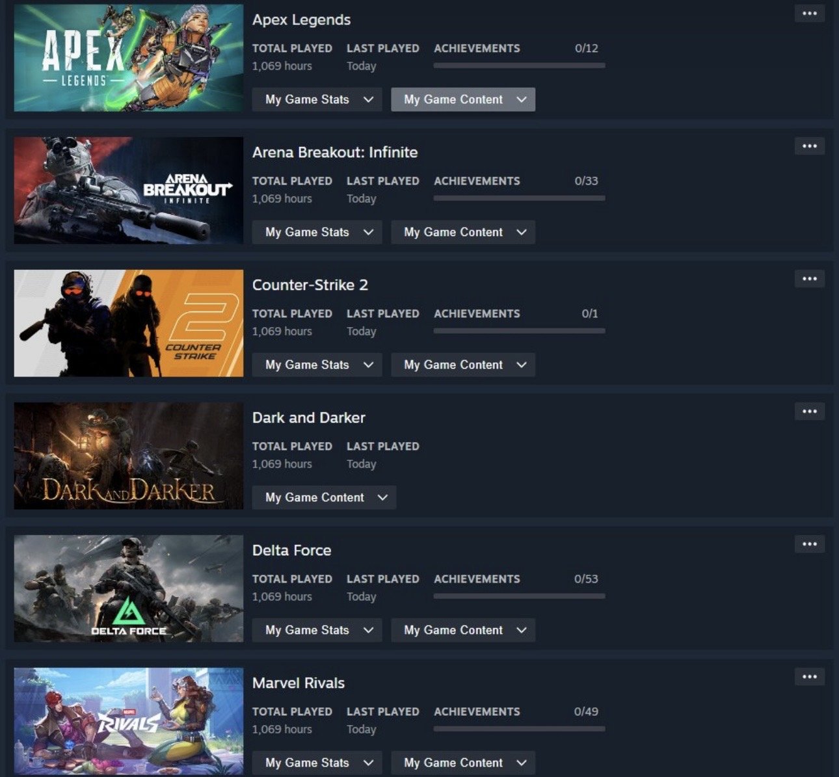Expand My Game Stats for Marvel Rivals
This screenshot has width=839, height=777.
click(317, 763)
